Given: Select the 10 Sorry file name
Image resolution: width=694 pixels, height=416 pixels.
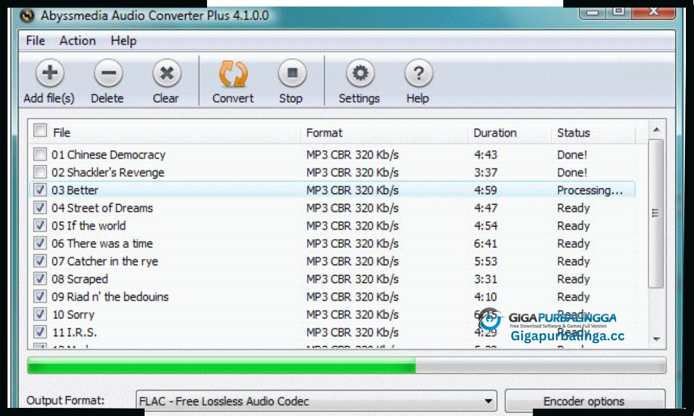Looking at the screenshot, I should 73,315.
